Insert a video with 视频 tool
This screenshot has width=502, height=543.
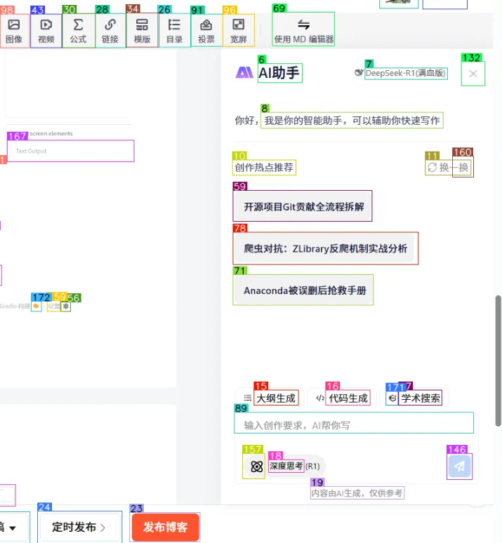pyautogui.click(x=46, y=31)
